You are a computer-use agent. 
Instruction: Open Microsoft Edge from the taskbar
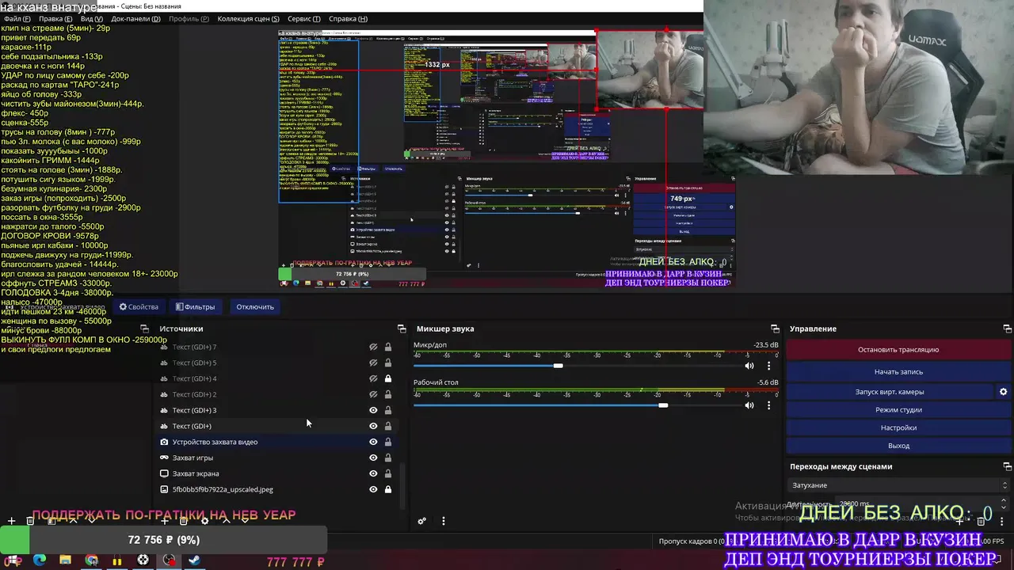click(39, 560)
